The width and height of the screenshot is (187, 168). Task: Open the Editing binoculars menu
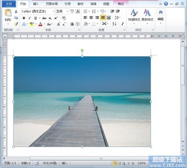pyautogui.click(x=160, y=16)
